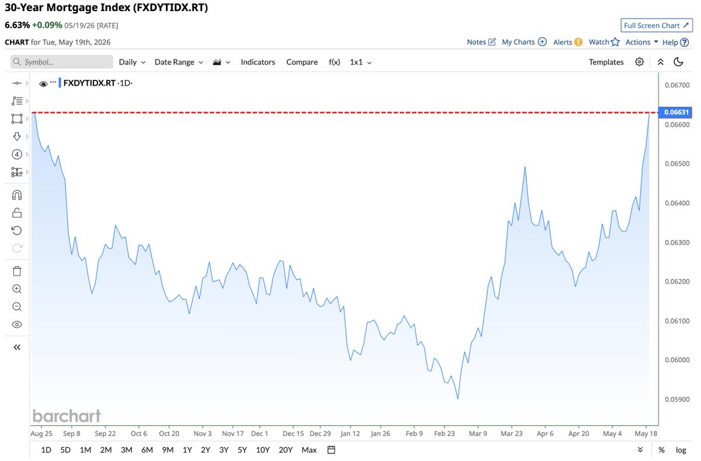
Task: Set range to 1M
Action: tap(85, 450)
